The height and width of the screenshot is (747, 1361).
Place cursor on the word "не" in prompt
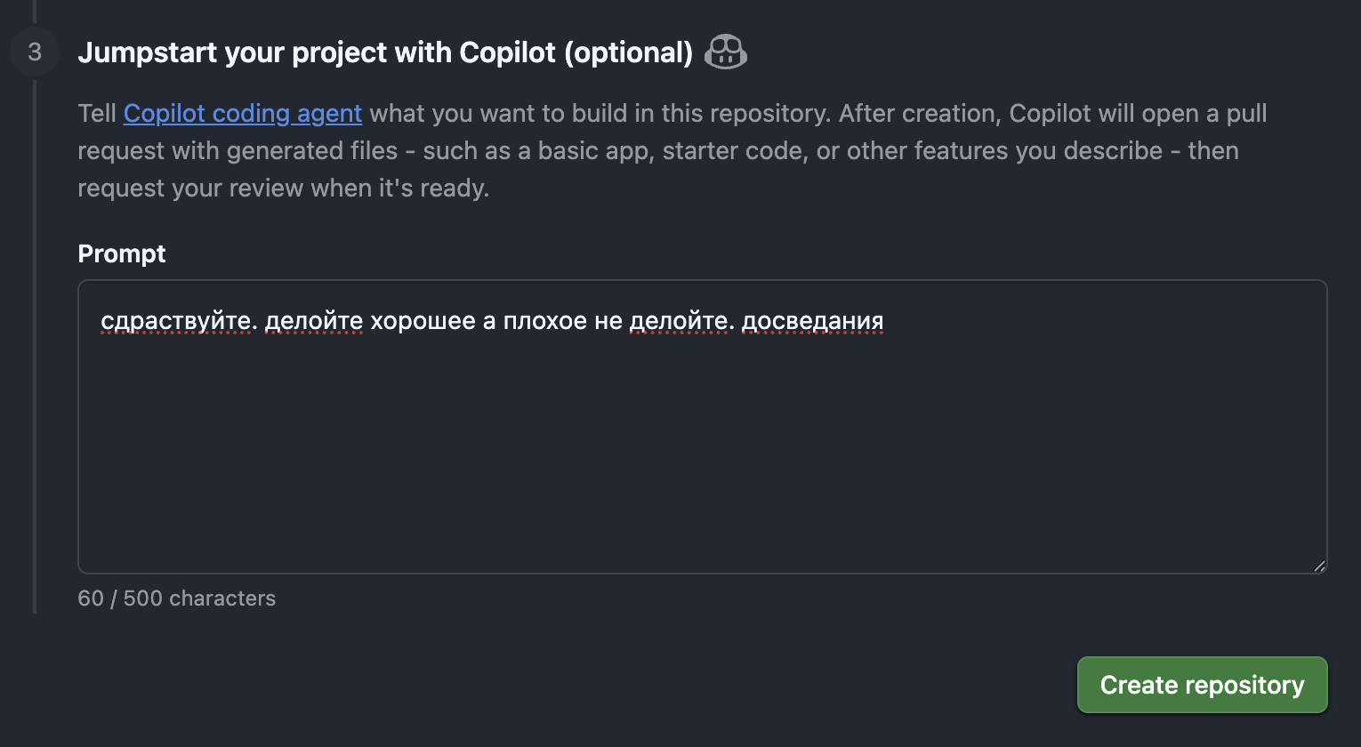608,321
